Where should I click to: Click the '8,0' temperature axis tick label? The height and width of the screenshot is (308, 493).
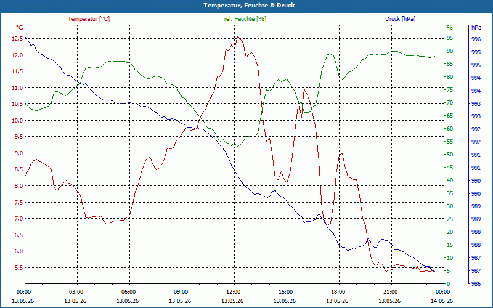18,186
